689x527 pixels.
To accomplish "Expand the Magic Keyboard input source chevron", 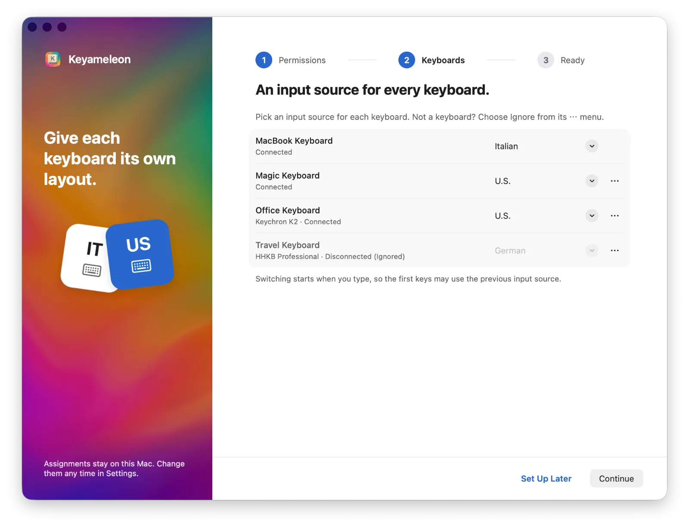I will point(592,181).
